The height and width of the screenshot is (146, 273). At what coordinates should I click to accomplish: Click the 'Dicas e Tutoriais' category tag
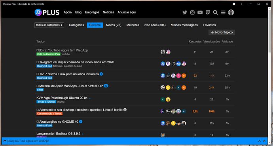tap(46, 102)
